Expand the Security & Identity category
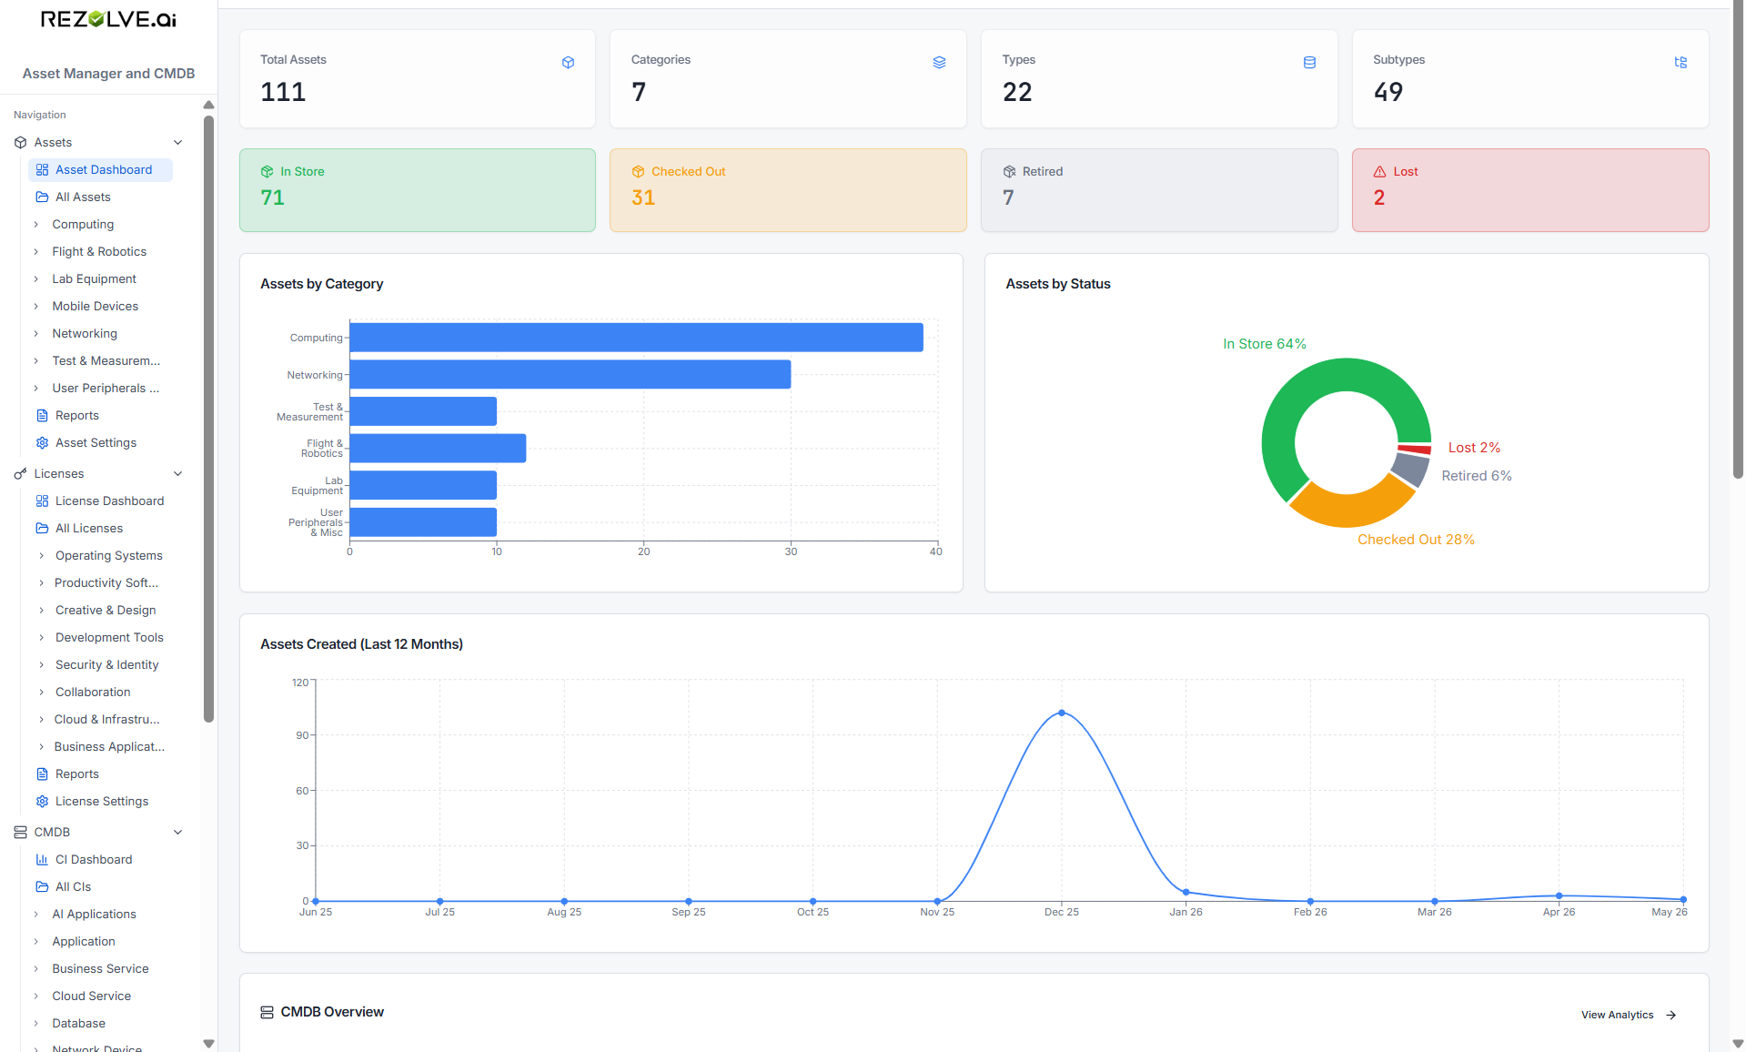 point(41,665)
